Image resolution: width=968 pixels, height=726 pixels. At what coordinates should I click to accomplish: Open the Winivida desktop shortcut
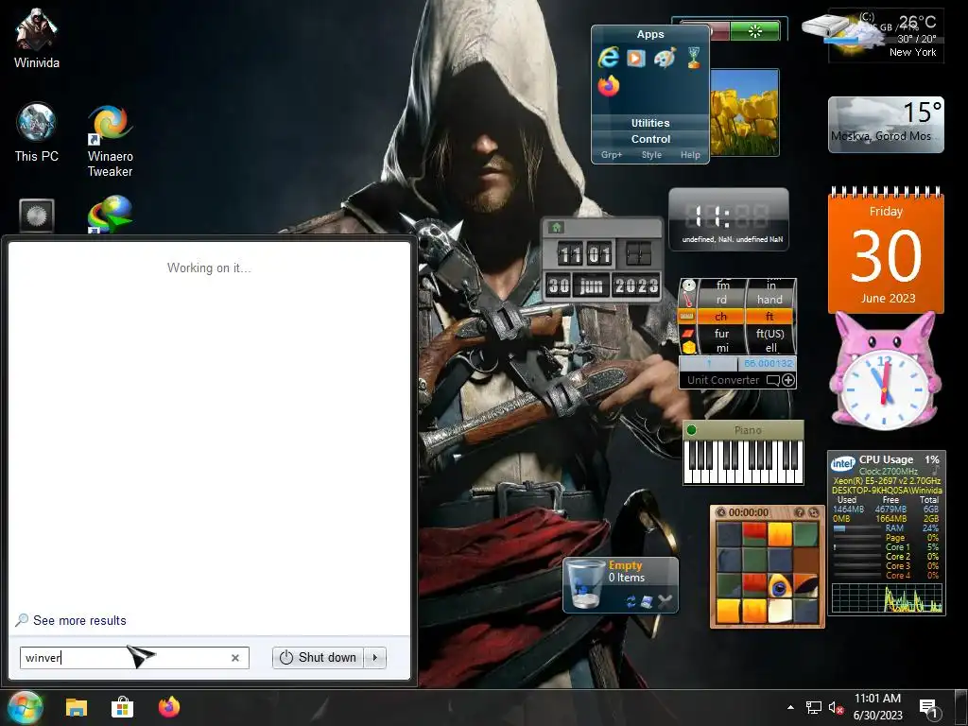tap(37, 38)
